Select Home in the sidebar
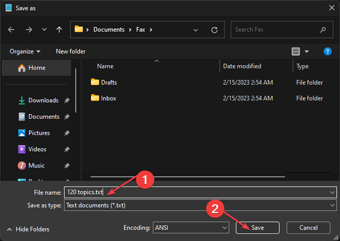340x241 pixels. 36,68
